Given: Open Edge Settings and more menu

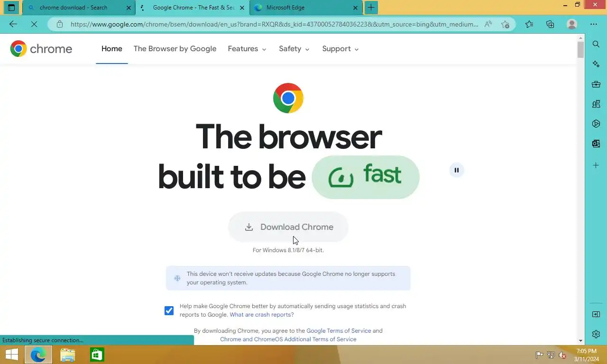Looking at the screenshot, I should click(594, 24).
